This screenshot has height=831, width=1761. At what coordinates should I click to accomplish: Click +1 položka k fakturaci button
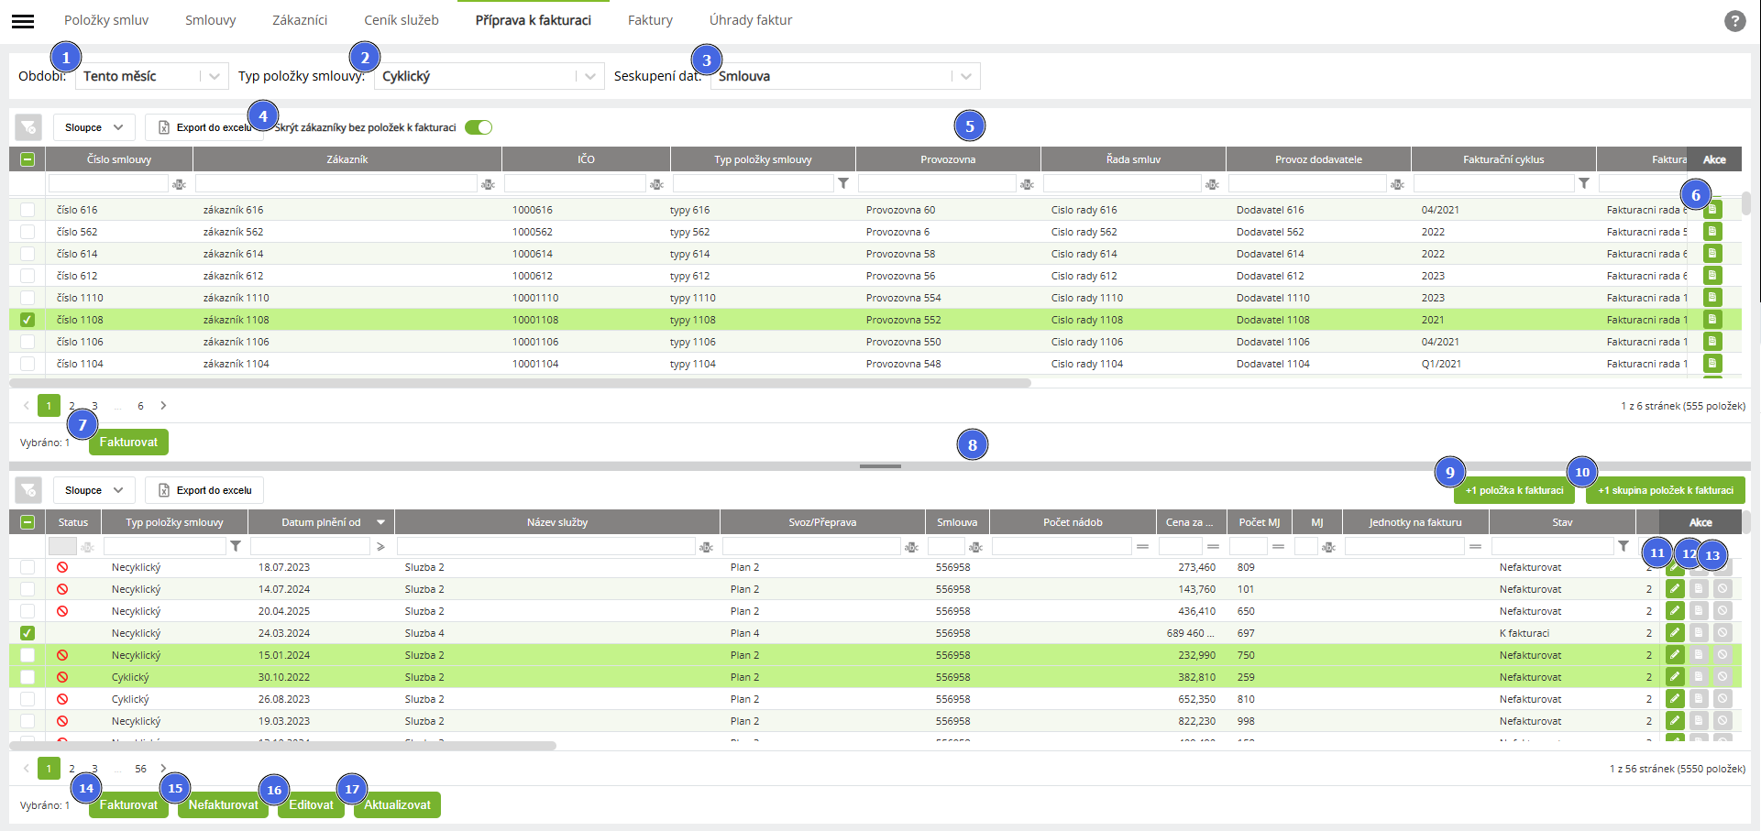(x=1513, y=490)
